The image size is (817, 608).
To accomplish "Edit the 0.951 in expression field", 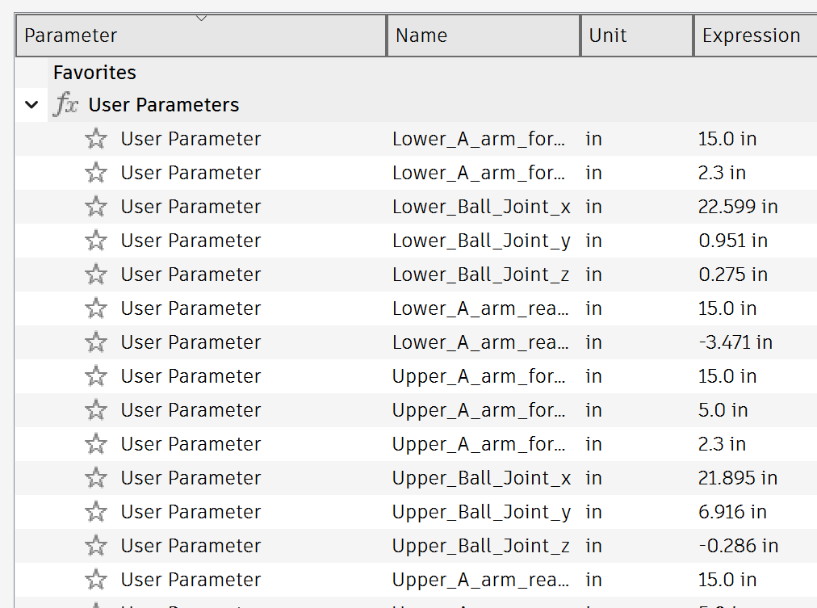I will click(x=732, y=241).
